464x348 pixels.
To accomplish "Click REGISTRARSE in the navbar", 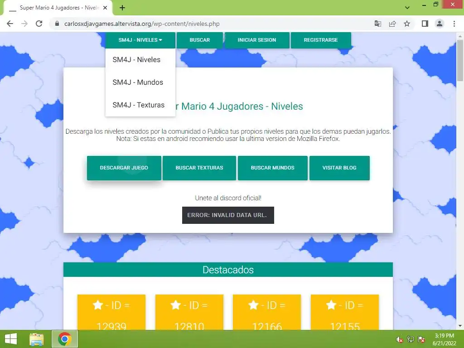I will 321,40.
